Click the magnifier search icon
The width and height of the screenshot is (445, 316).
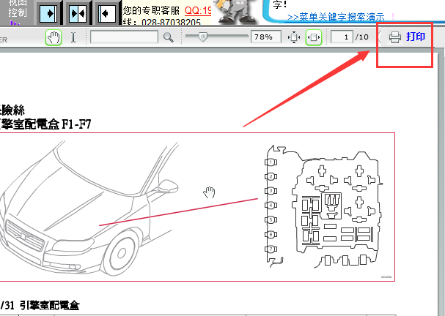(x=169, y=37)
